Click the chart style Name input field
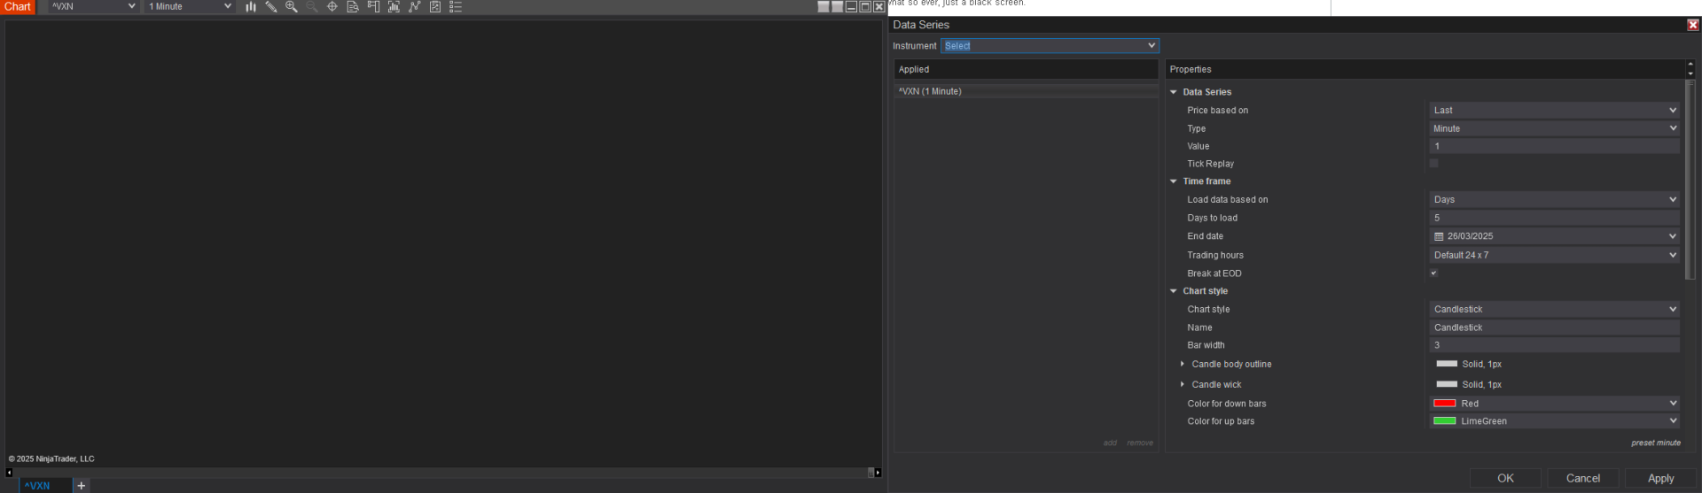 [1554, 327]
